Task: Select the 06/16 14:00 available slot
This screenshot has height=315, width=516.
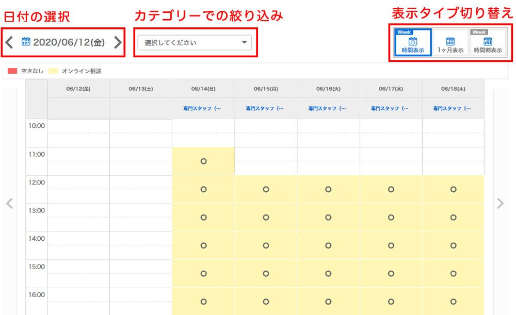Action: click(x=328, y=245)
